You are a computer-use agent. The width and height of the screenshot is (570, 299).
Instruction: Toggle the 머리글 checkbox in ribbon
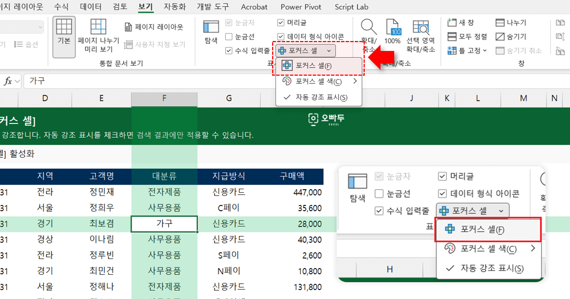[281, 23]
